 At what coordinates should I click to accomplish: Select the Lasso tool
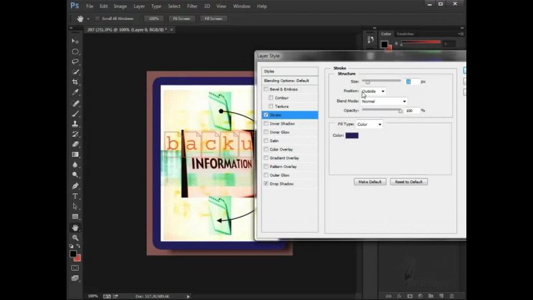[x=75, y=61]
